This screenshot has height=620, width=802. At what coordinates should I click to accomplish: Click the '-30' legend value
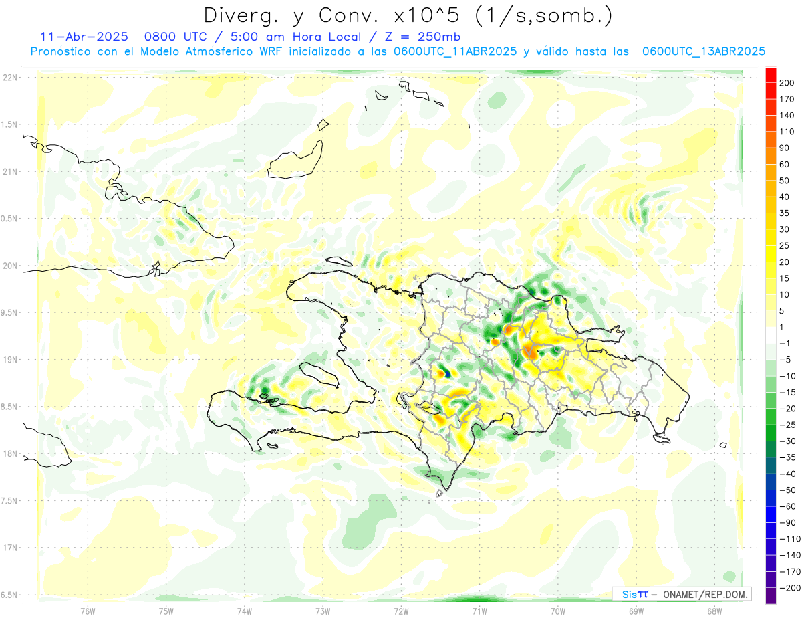789,441
